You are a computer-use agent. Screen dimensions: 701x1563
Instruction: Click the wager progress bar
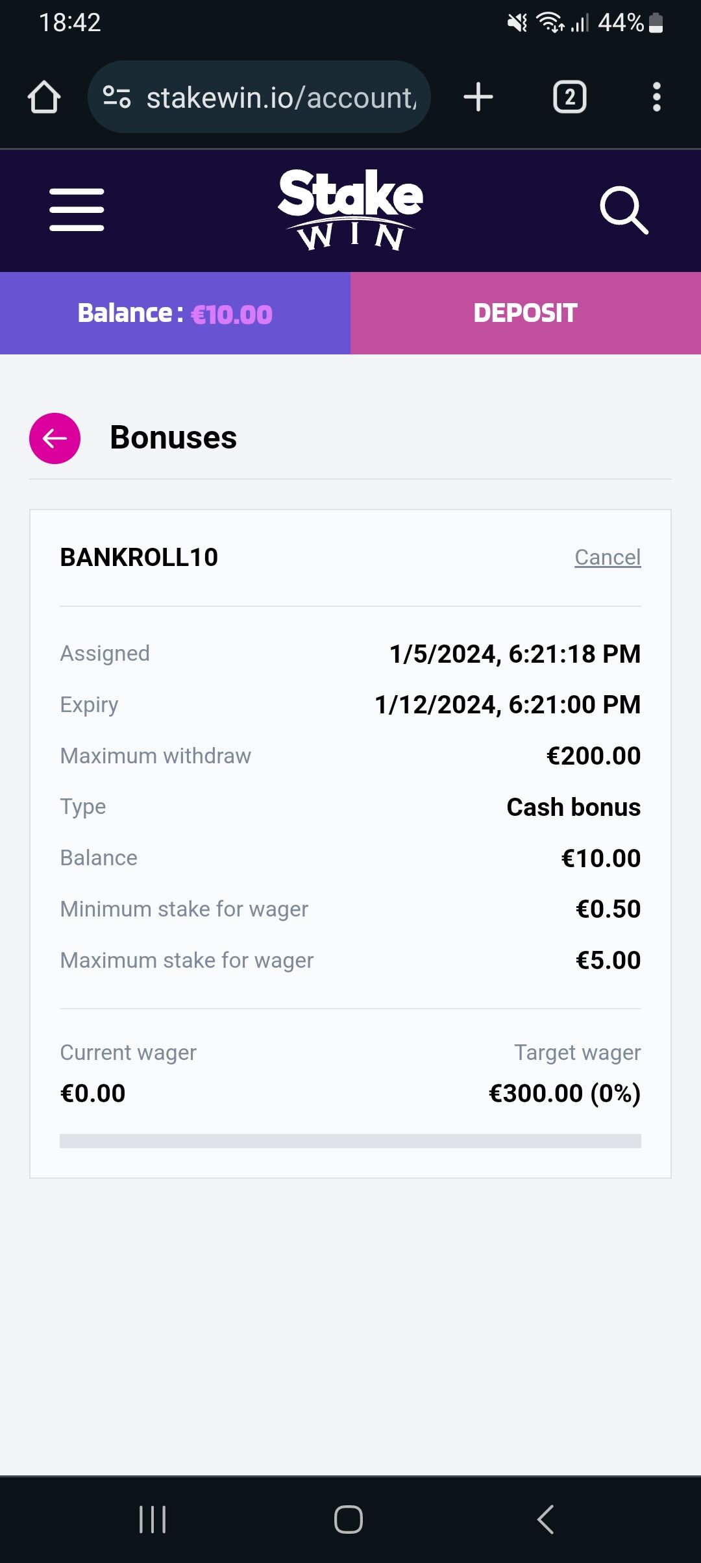350,1140
